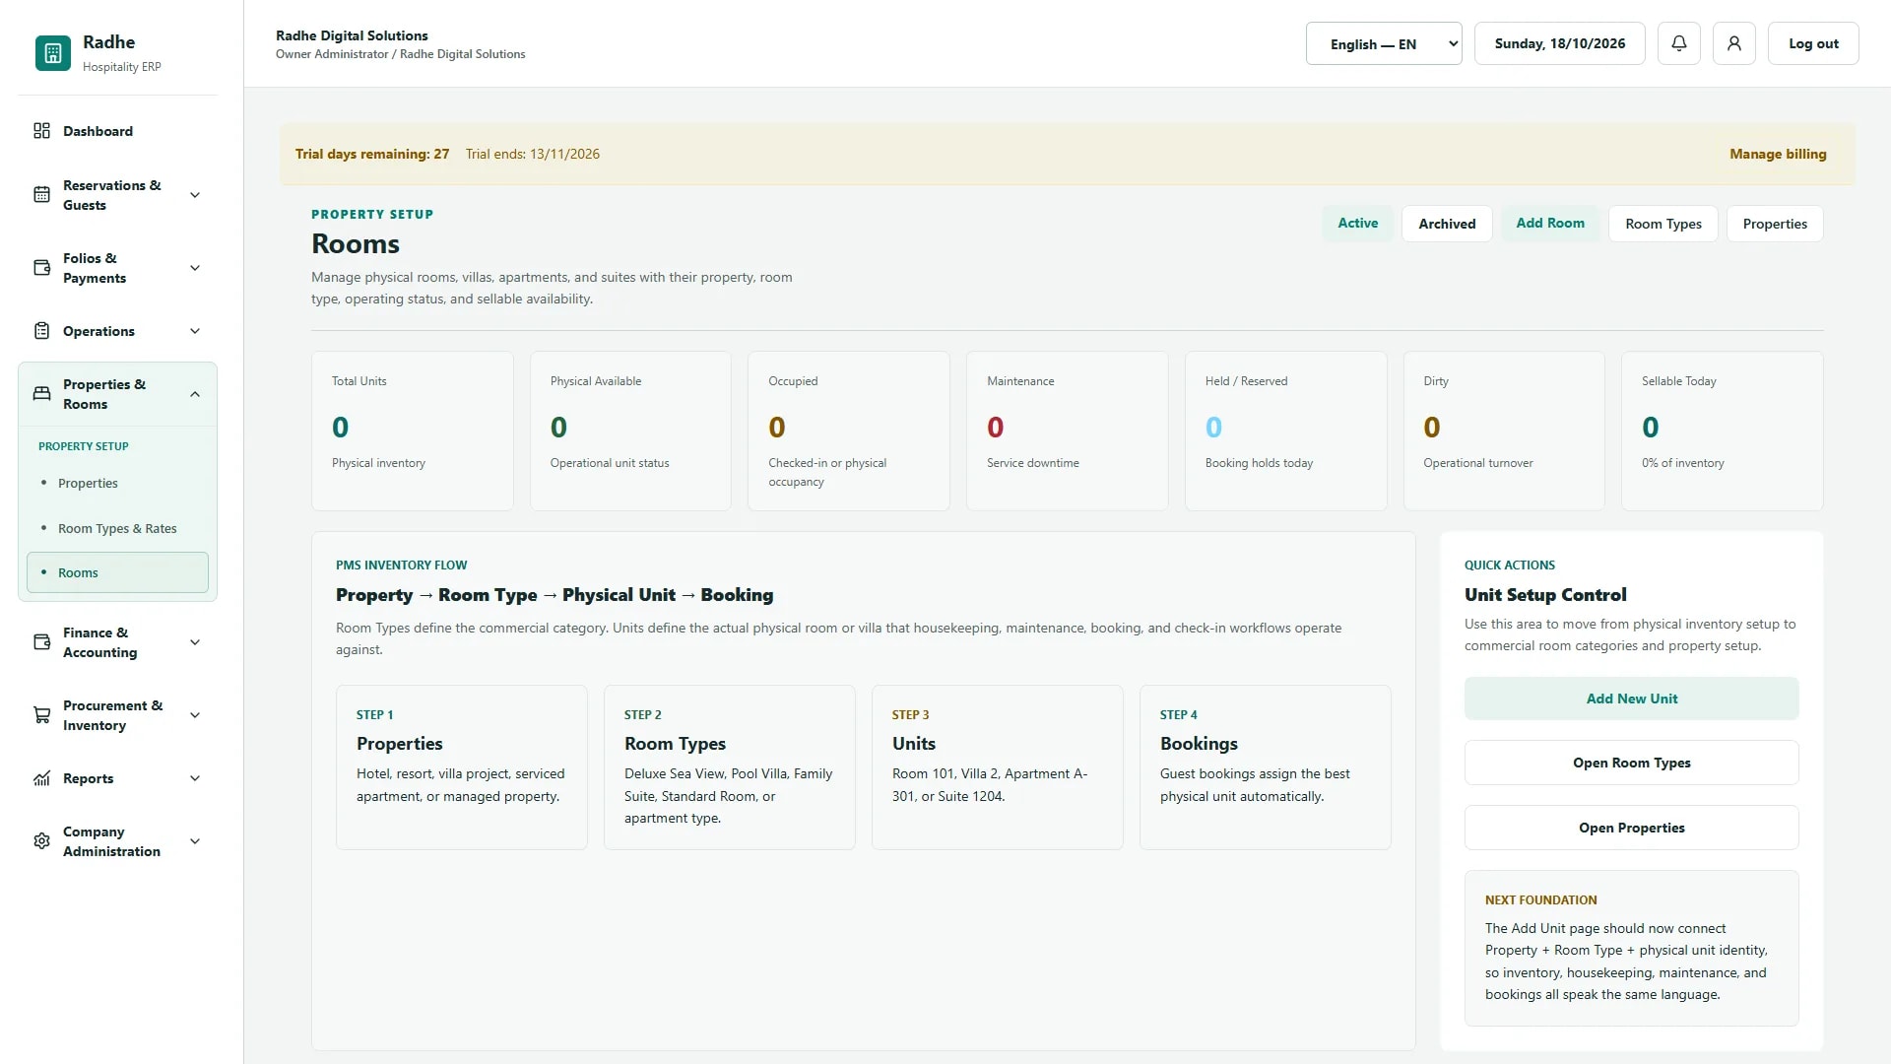Open the Dashboard menu item

[117, 131]
